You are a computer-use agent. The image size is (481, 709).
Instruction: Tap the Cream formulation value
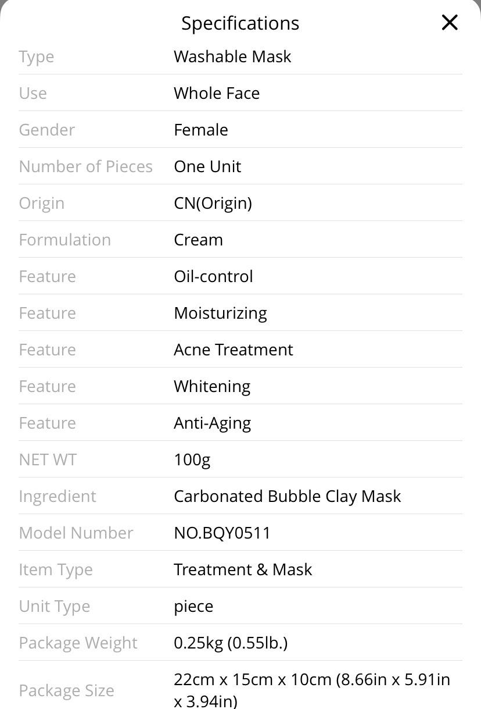(x=198, y=240)
